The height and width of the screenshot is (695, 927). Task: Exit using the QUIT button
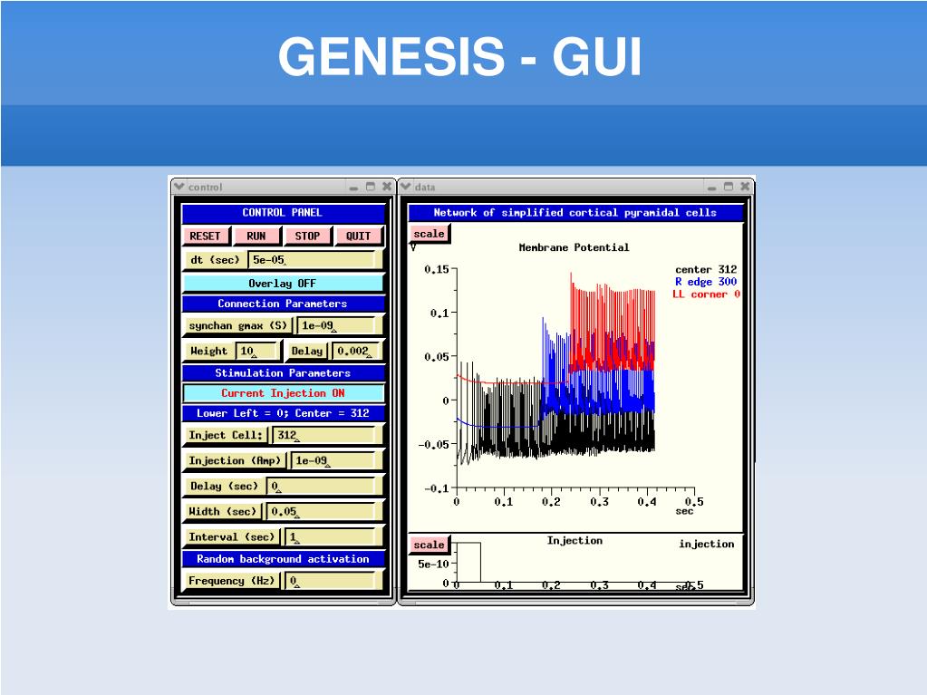pos(358,236)
